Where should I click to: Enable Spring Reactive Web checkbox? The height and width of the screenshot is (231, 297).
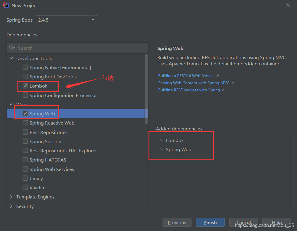(25, 123)
